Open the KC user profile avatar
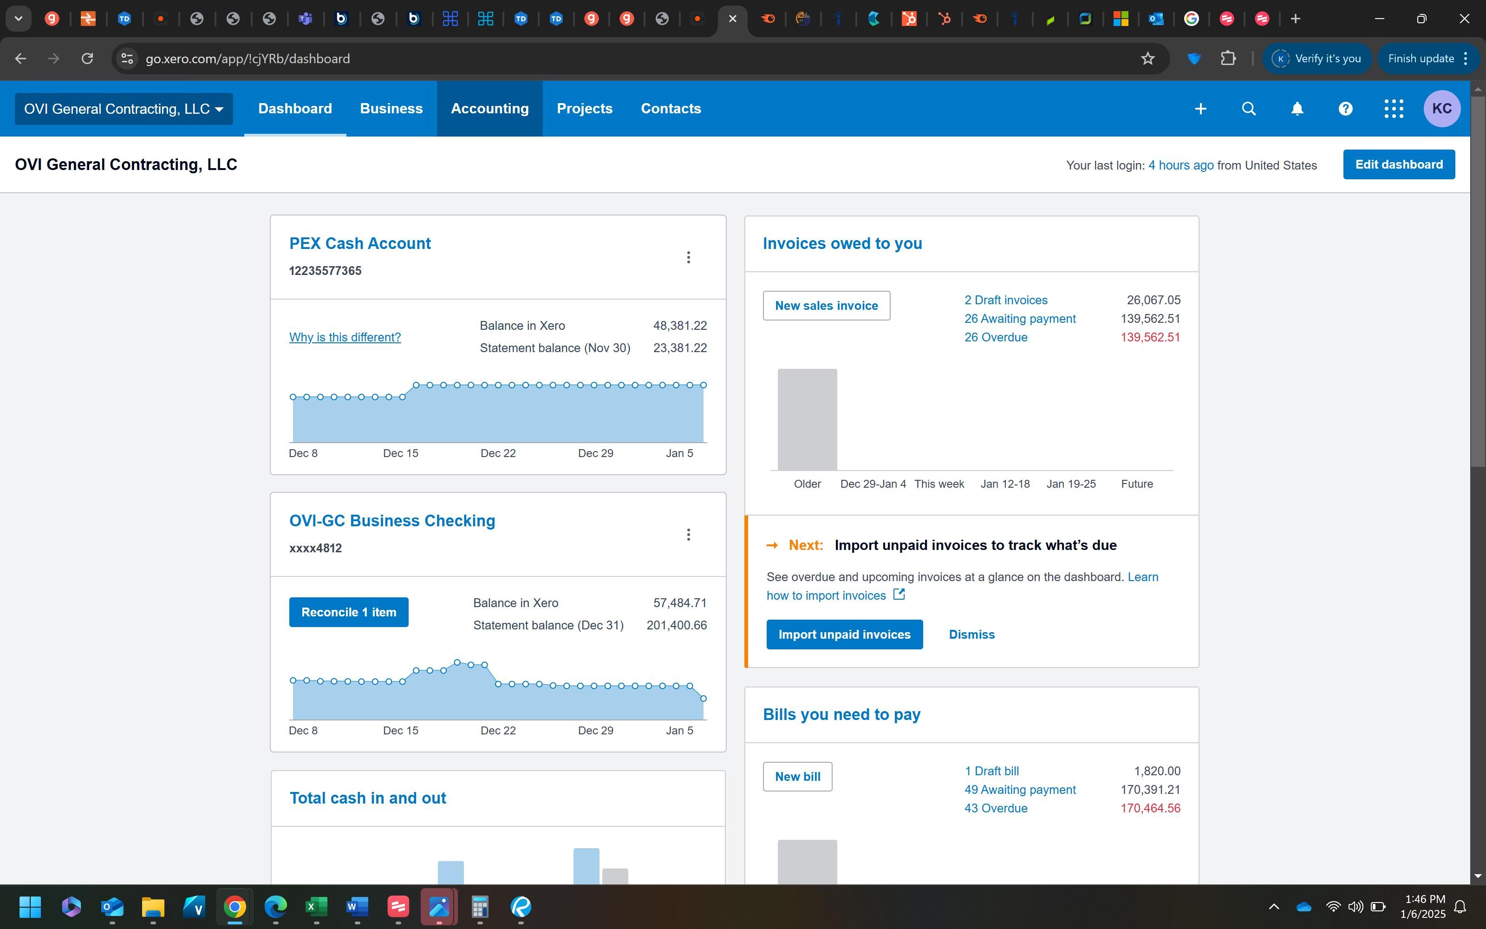Screen dimensions: 1486x929 click(1442, 109)
